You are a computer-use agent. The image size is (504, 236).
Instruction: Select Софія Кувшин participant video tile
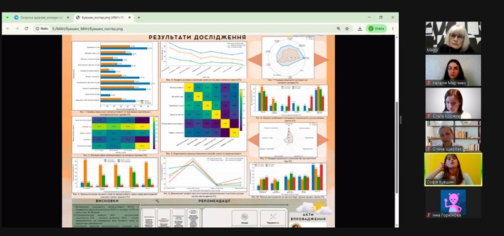pyautogui.click(x=453, y=169)
